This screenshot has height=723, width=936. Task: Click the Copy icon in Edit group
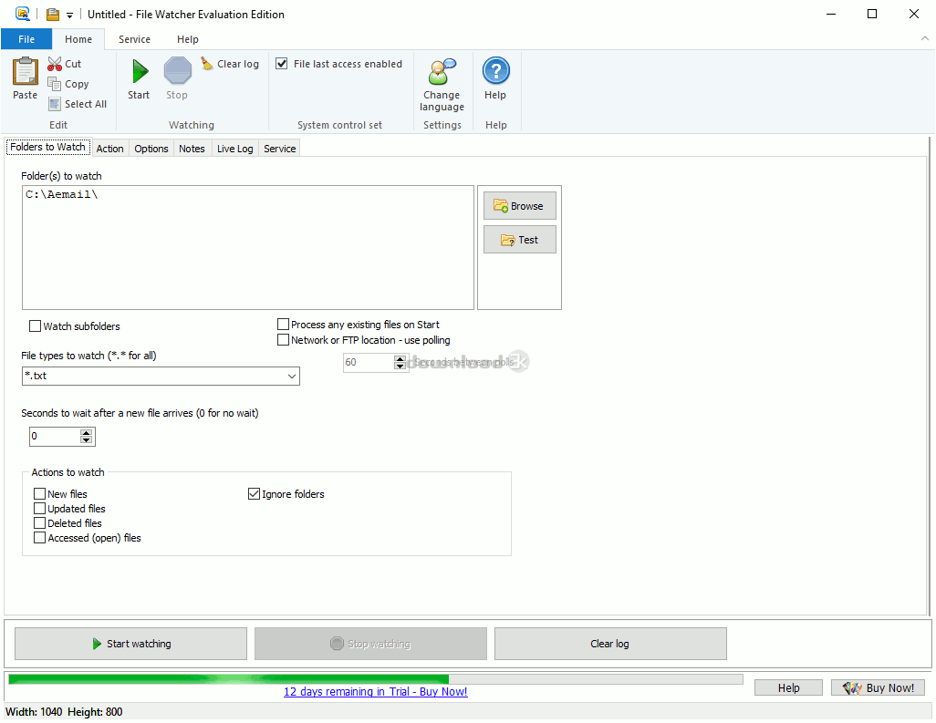click(55, 84)
